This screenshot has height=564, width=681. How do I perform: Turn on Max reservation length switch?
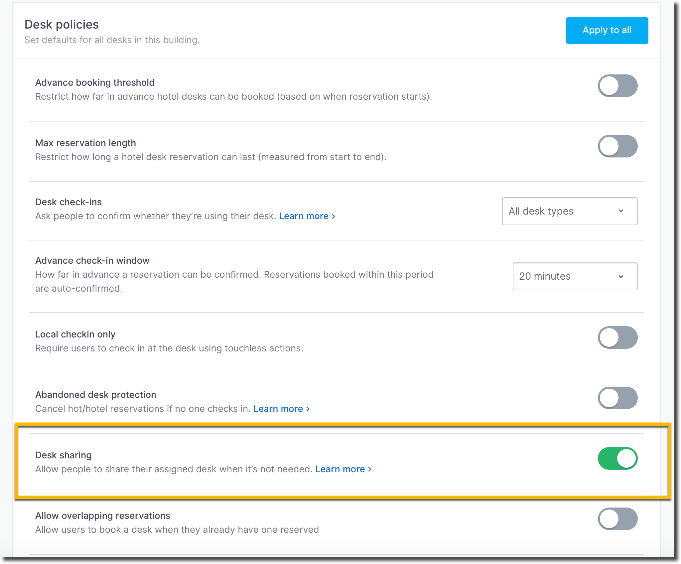[617, 146]
